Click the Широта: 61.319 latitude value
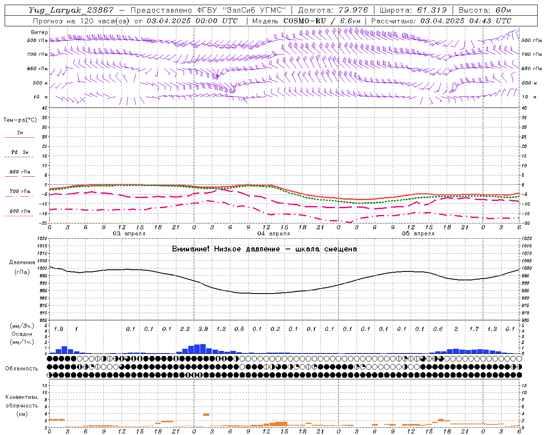The width and height of the screenshot is (544, 435). coord(413,10)
